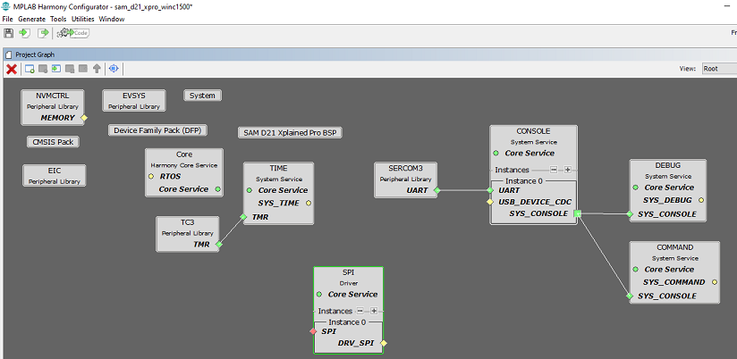Open the View Root dropdown
The width and height of the screenshot is (737, 359).
717,69
